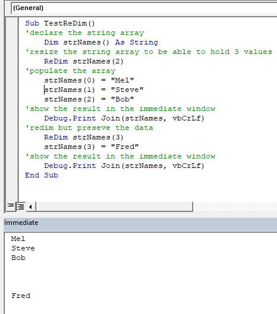This screenshot has width=277, height=314.
Task: Click the horizontal scrollbar thumb
Action: [x=114, y=207]
